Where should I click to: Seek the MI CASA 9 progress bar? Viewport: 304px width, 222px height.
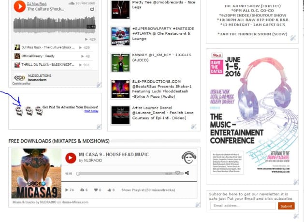click(x=130, y=174)
